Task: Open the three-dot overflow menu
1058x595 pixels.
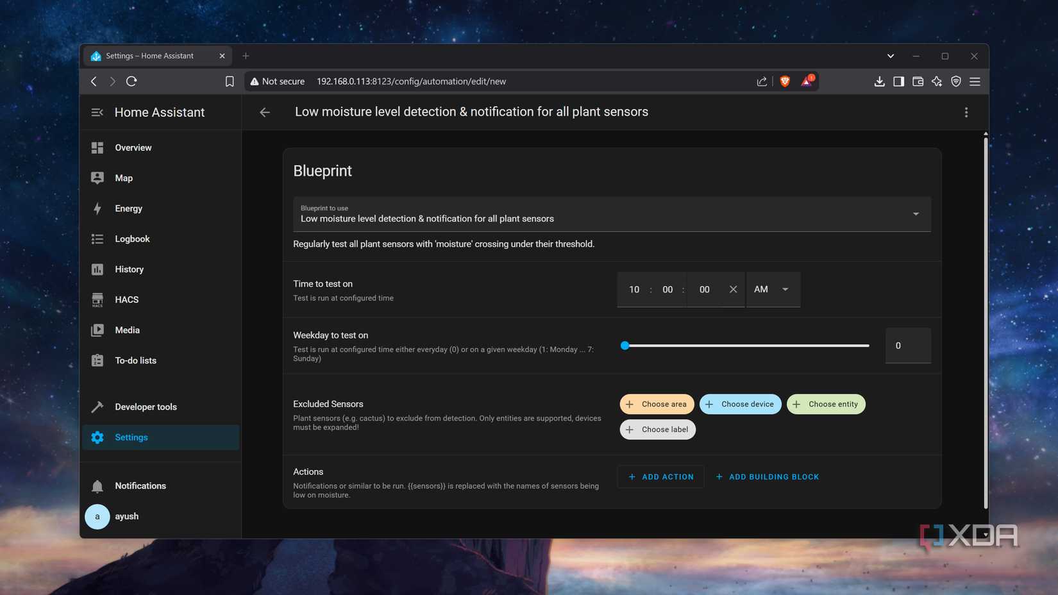Action: point(966,112)
